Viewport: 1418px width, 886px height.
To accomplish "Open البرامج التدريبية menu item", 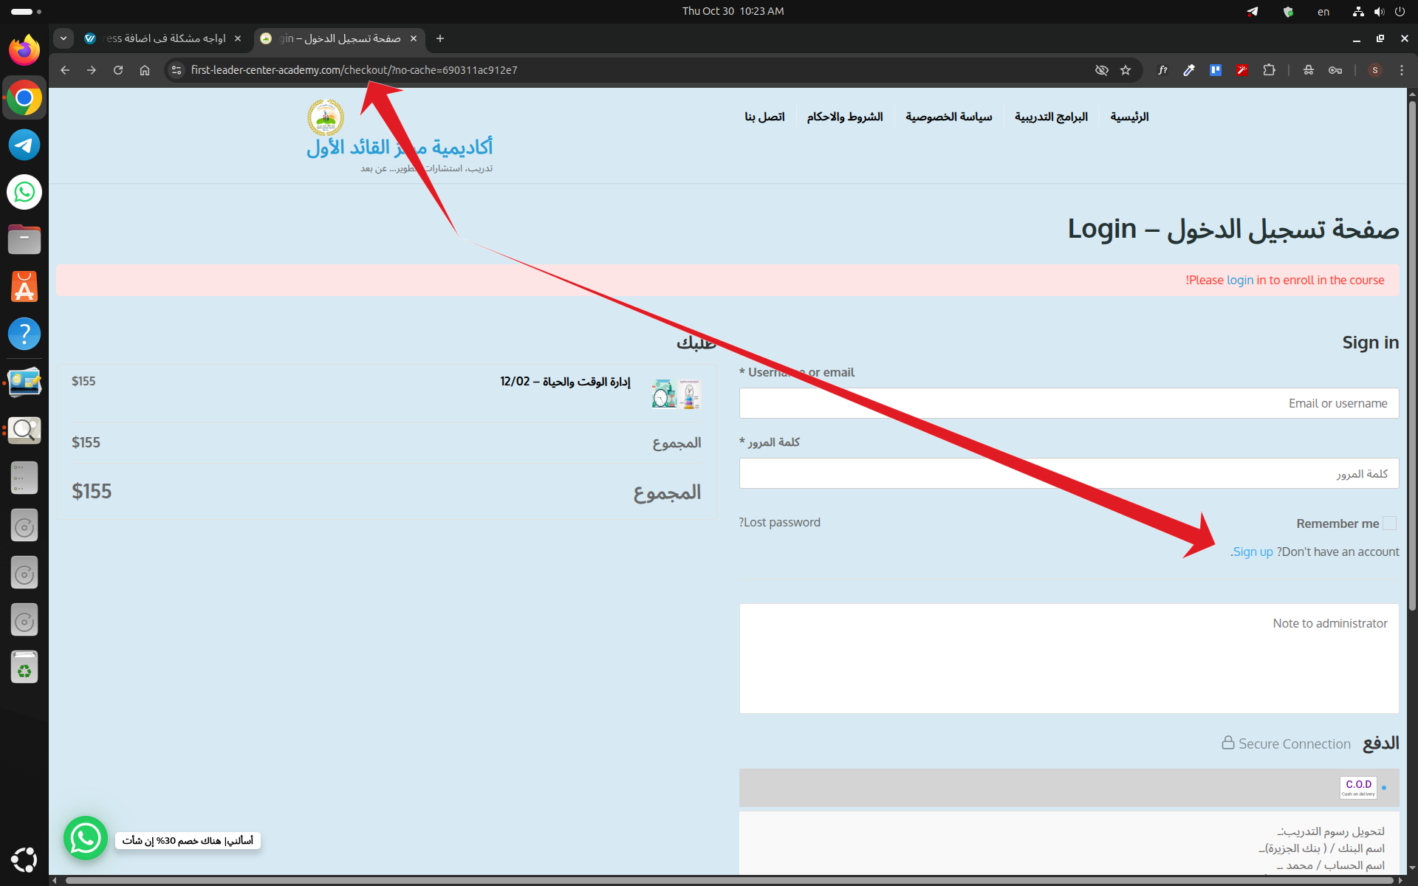I will click(x=1050, y=117).
